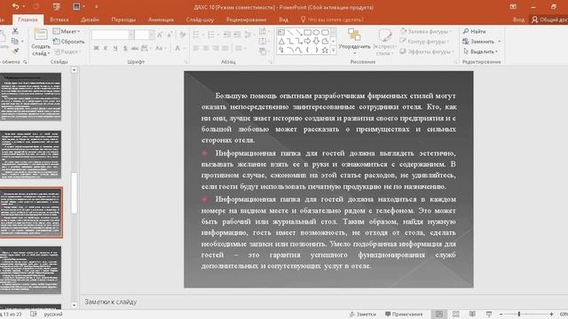
Task: Select the right arrow shape in shapes gallery
Action: click(308, 42)
